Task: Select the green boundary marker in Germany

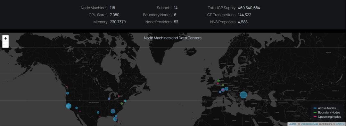Action: [x=223, y=85]
